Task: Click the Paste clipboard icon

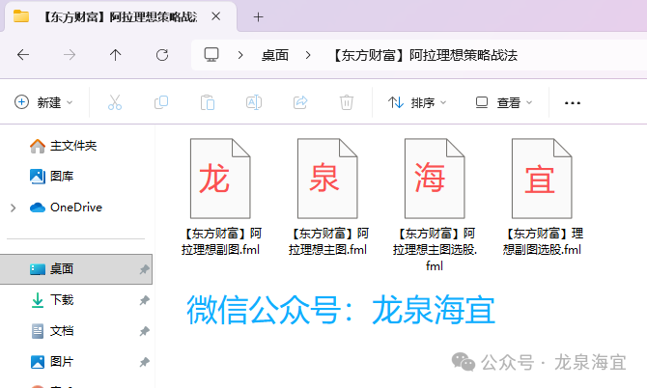Action: coord(208,102)
